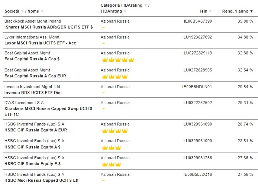Select ISIN LU0329931256

pyautogui.click(x=198, y=158)
